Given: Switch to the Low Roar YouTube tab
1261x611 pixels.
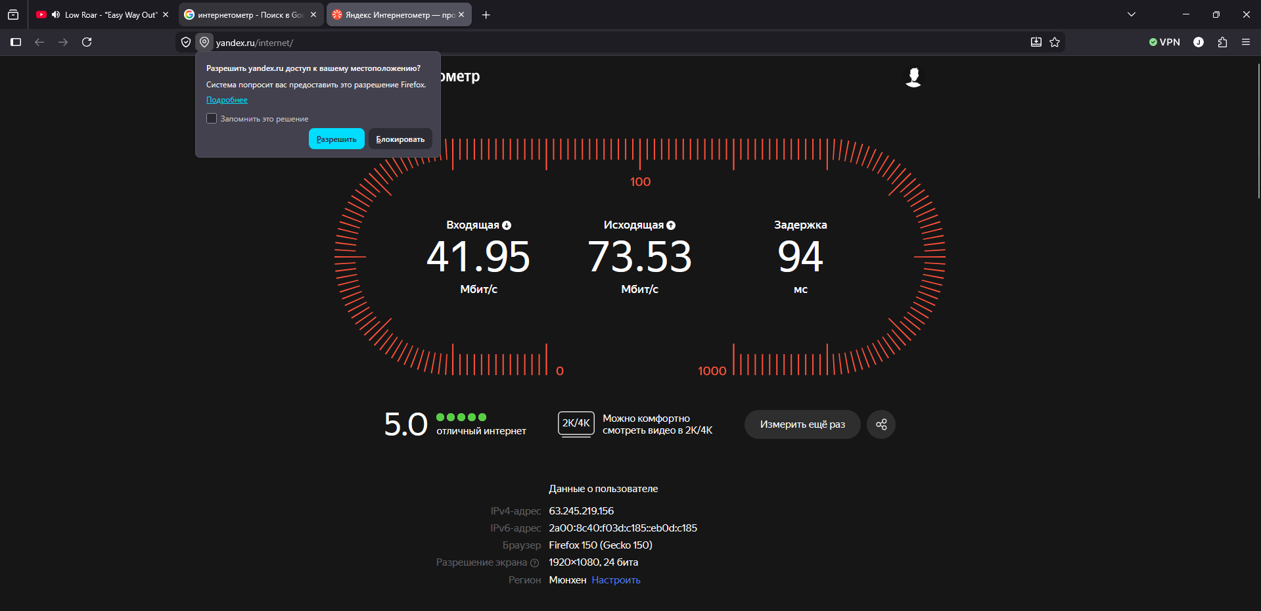Looking at the screenshot, I should pyautogui.click(x=103, y=14).
